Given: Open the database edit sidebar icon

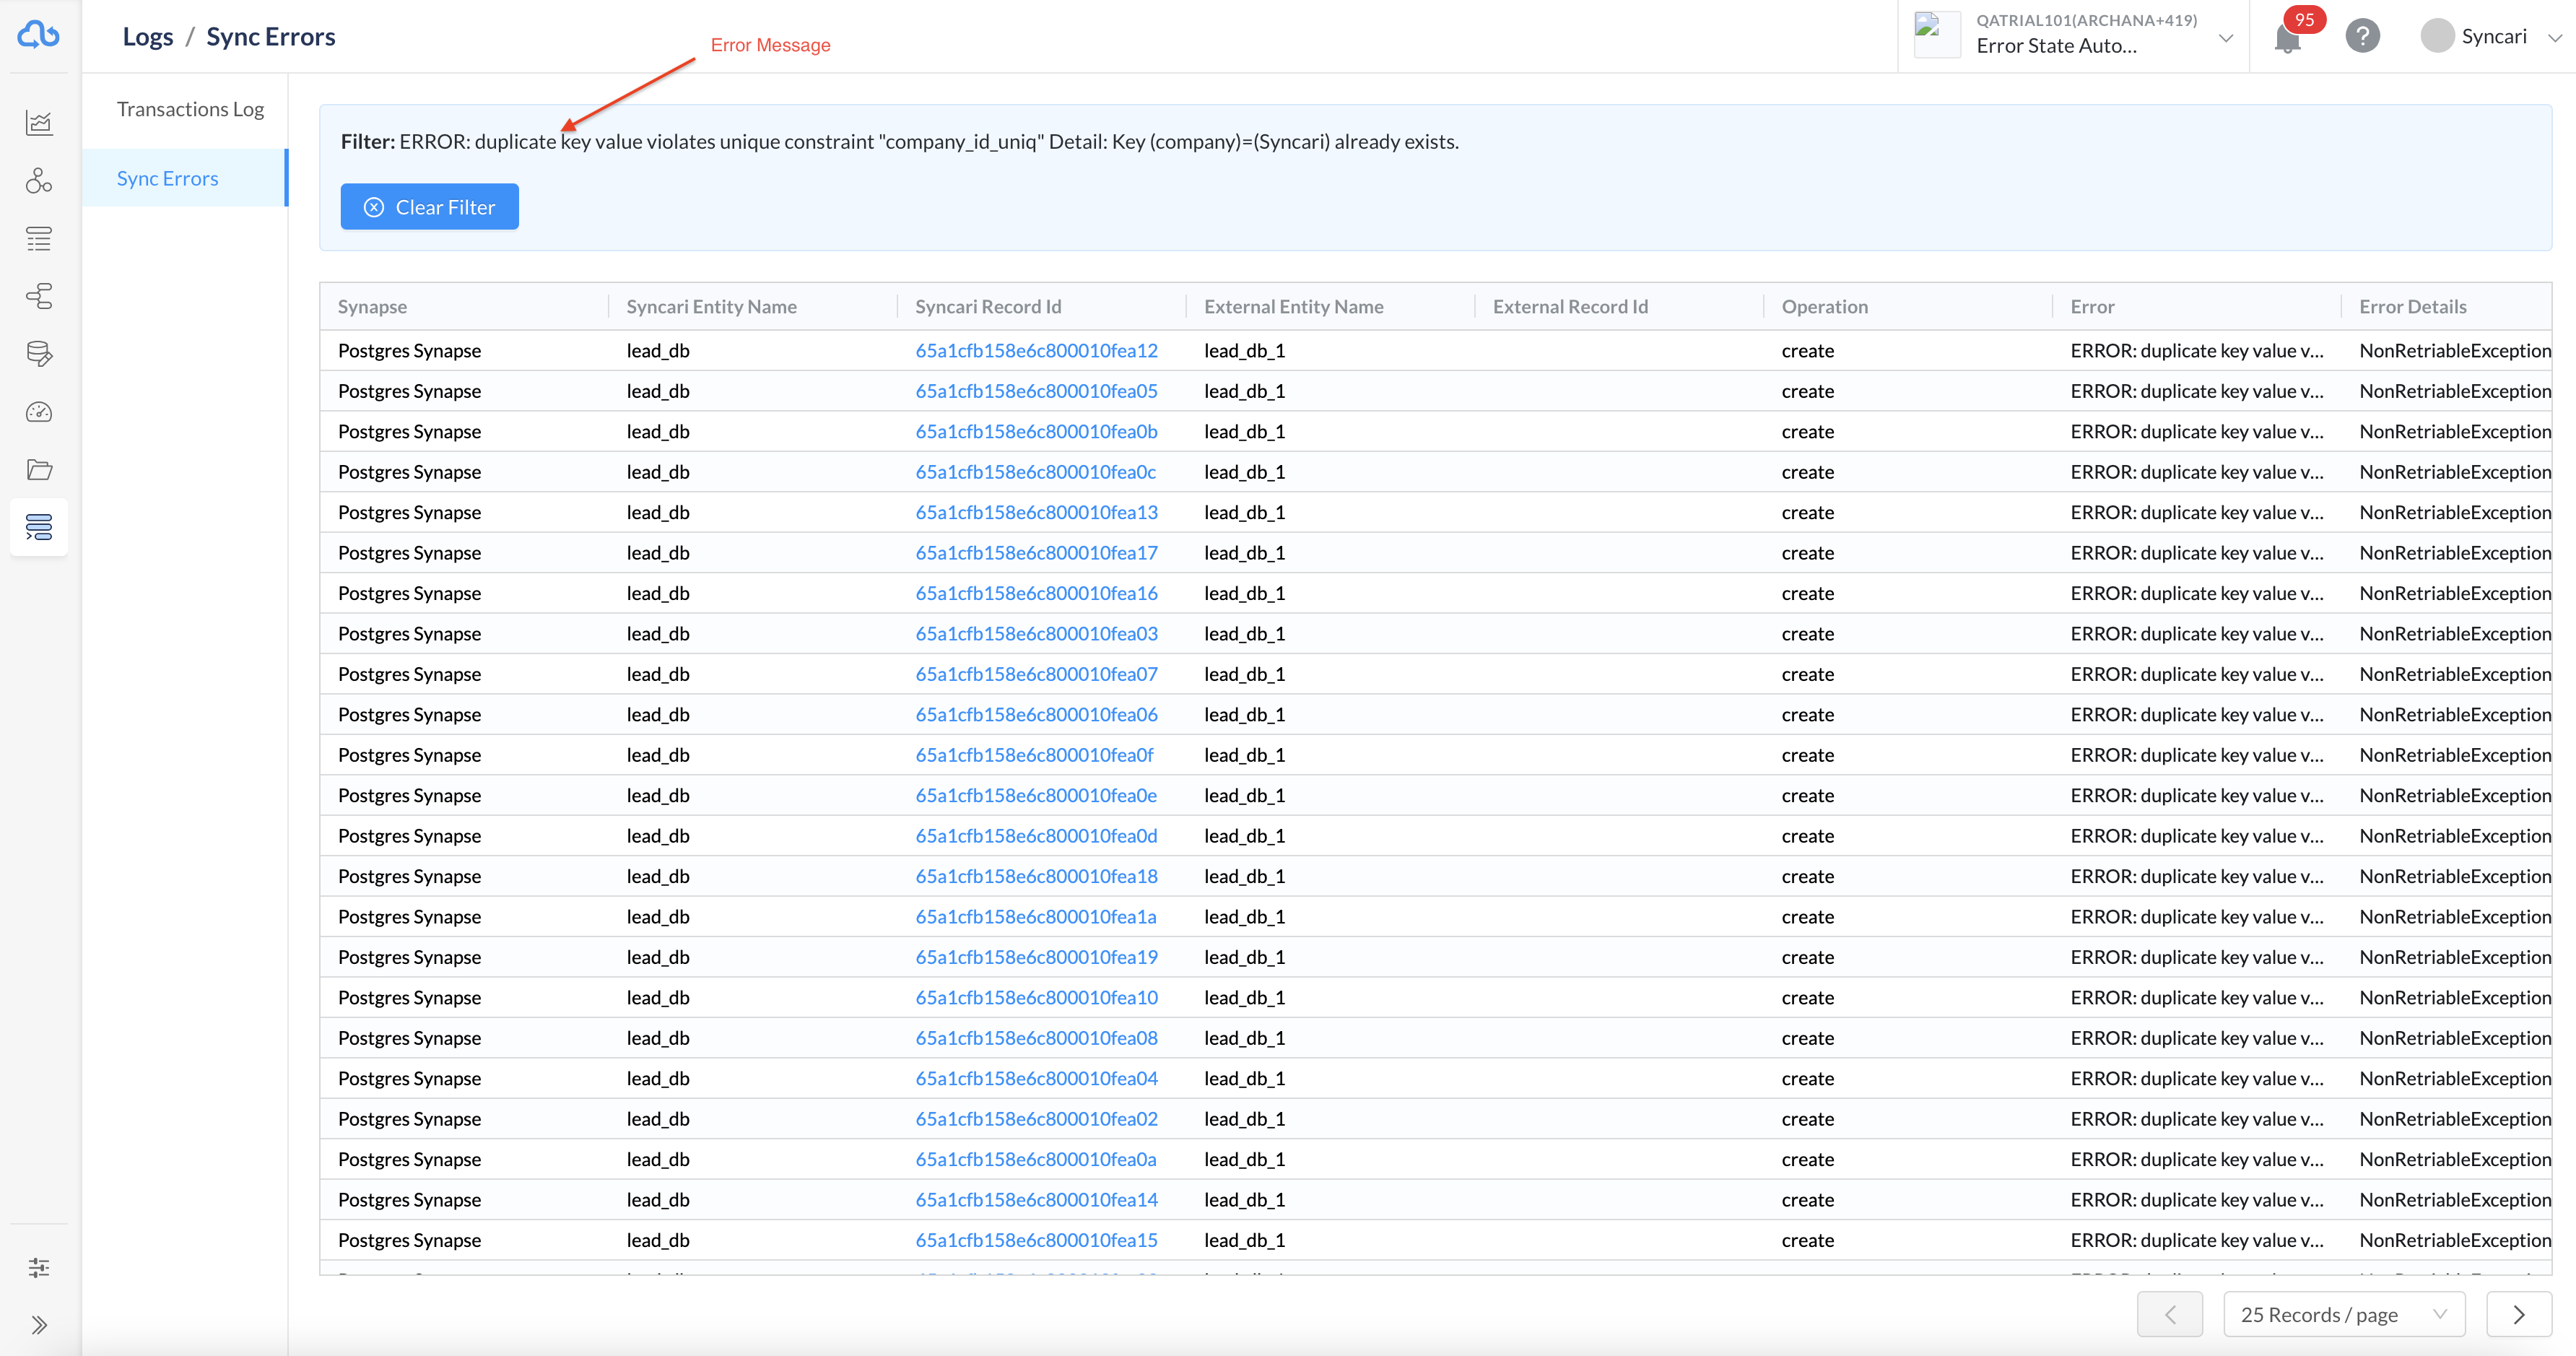Looking at the screenshot, I should (x=39, y=354).
